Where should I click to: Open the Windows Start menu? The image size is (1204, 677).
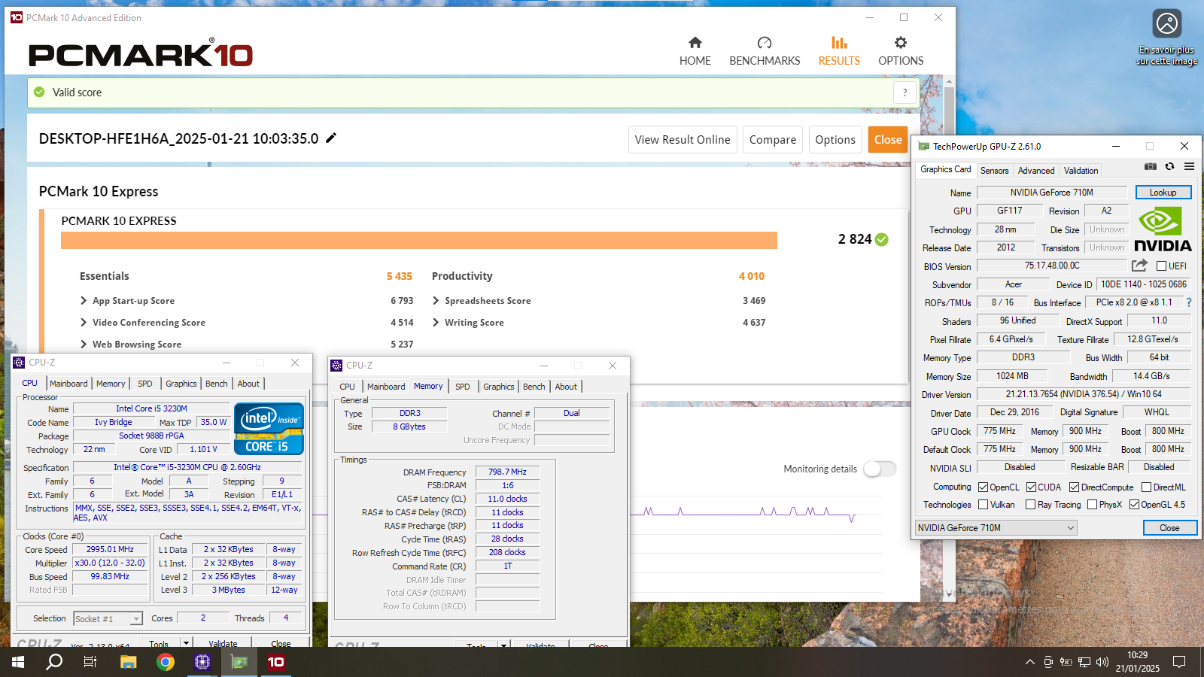click(x=18, y=662)
